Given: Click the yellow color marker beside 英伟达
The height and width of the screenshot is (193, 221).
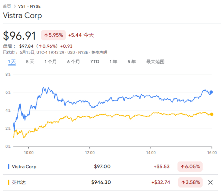Looking at the screenshot, I should (x=8, y=182).
